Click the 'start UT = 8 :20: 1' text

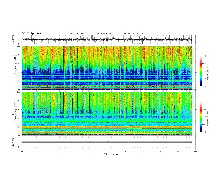coord(134,33)
